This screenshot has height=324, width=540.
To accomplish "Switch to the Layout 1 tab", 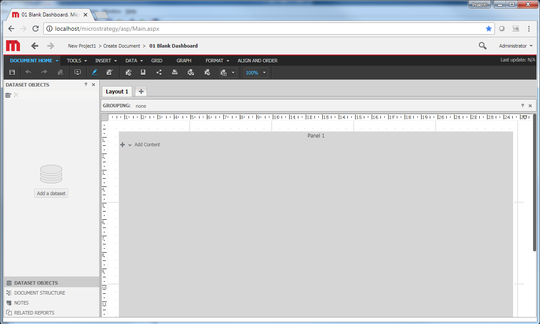I will pos(116,91).
